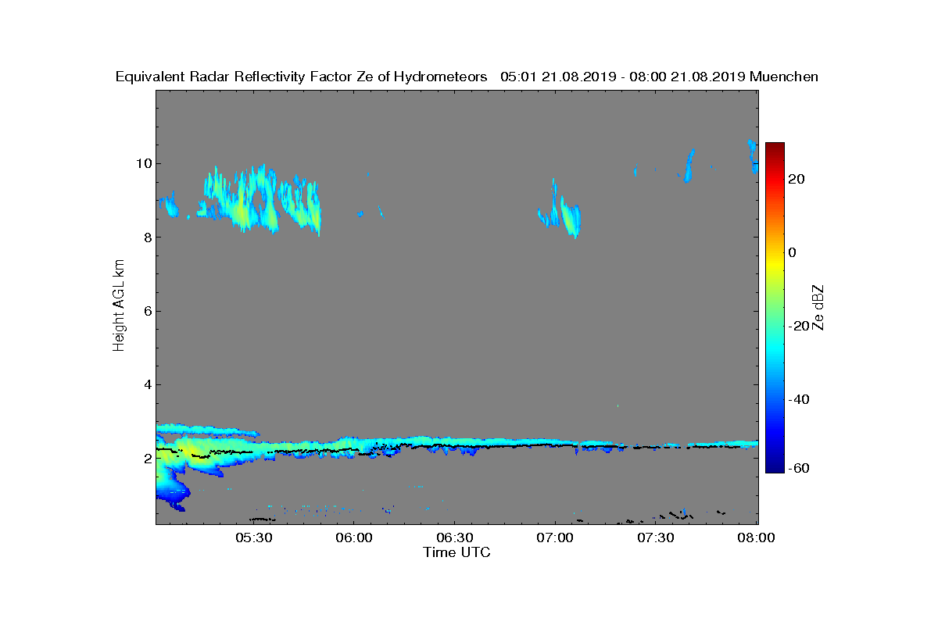Click the plot title text
The image size is (938, 625).
tap(467, 77)
